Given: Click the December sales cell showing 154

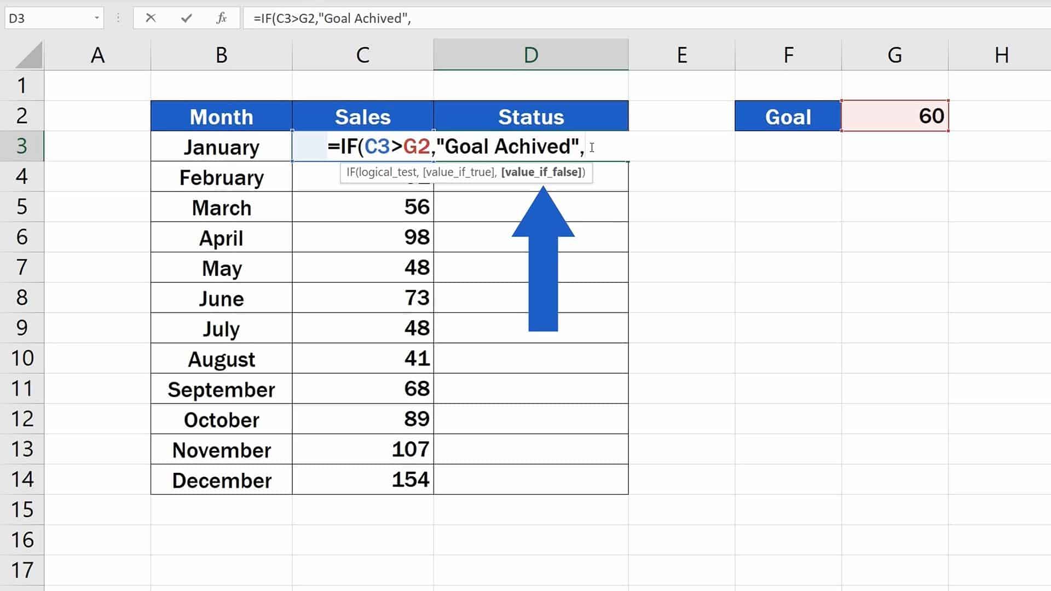Looking at the screenshot, I should click(x=363, y=479).
